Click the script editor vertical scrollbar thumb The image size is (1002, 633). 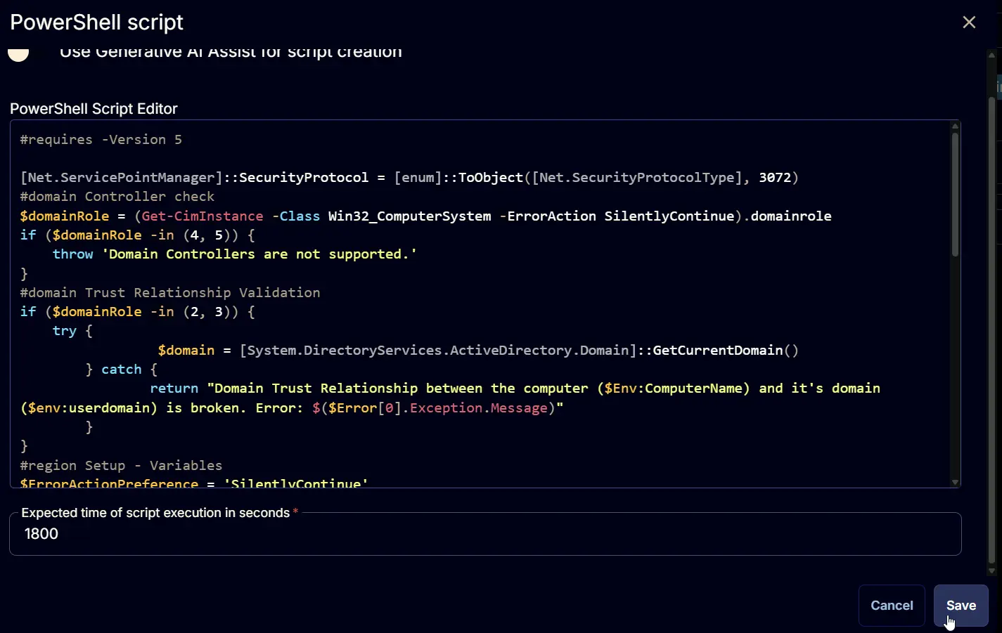(955, 195)
